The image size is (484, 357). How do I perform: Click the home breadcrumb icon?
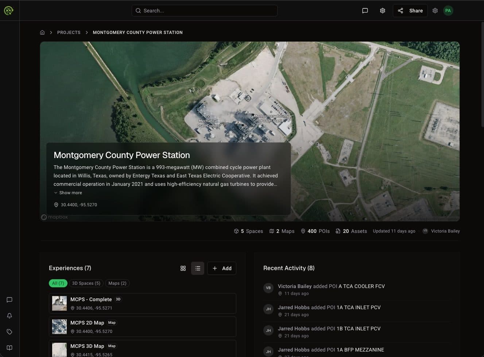pos(42,32)
